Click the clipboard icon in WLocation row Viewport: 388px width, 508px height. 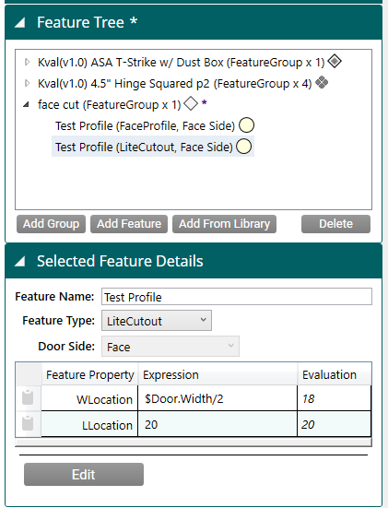click(28, 397)
